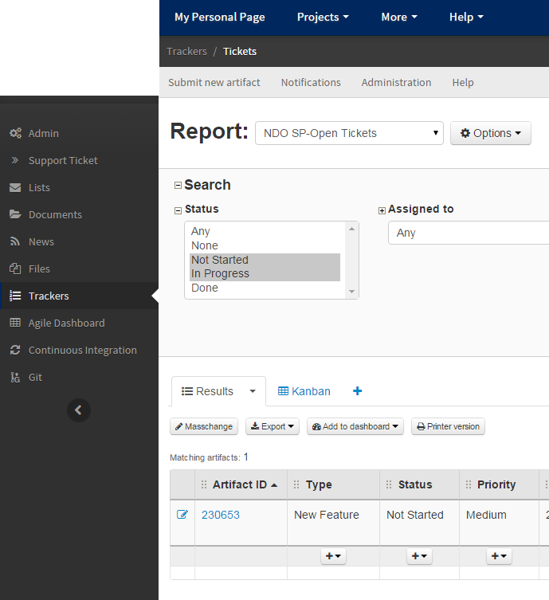Click the Documents folder icon
549x600 pixels.
tap(15, 214)
